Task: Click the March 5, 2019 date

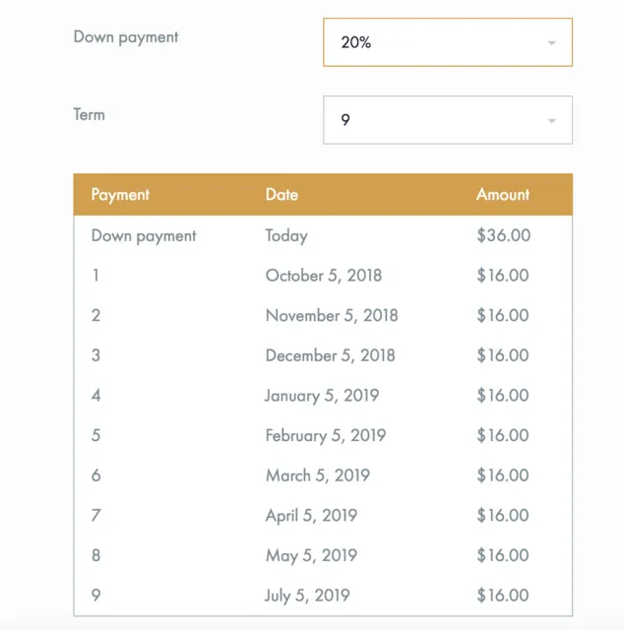Action: pos(318,475)
